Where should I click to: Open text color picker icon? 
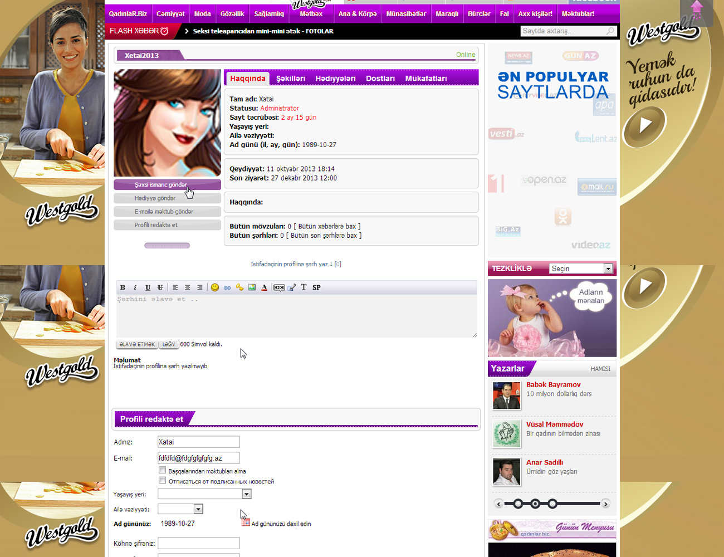[x=264, y=287]
